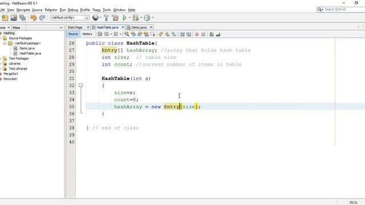Click the Next Bookmark icon

[167, 34]
